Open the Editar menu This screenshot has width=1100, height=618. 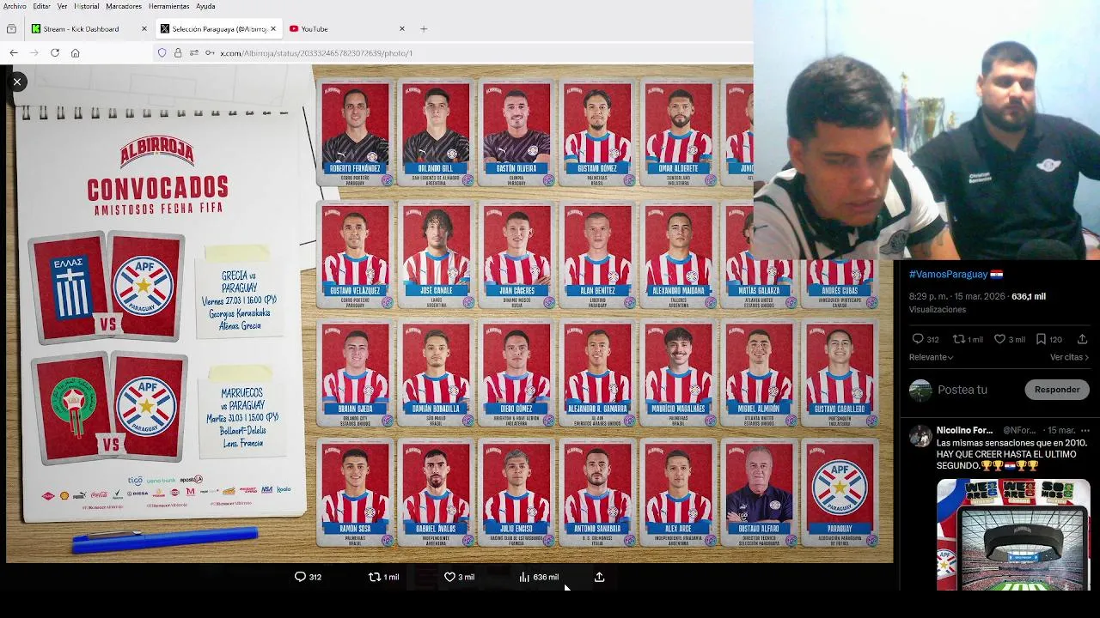[41, 6]
